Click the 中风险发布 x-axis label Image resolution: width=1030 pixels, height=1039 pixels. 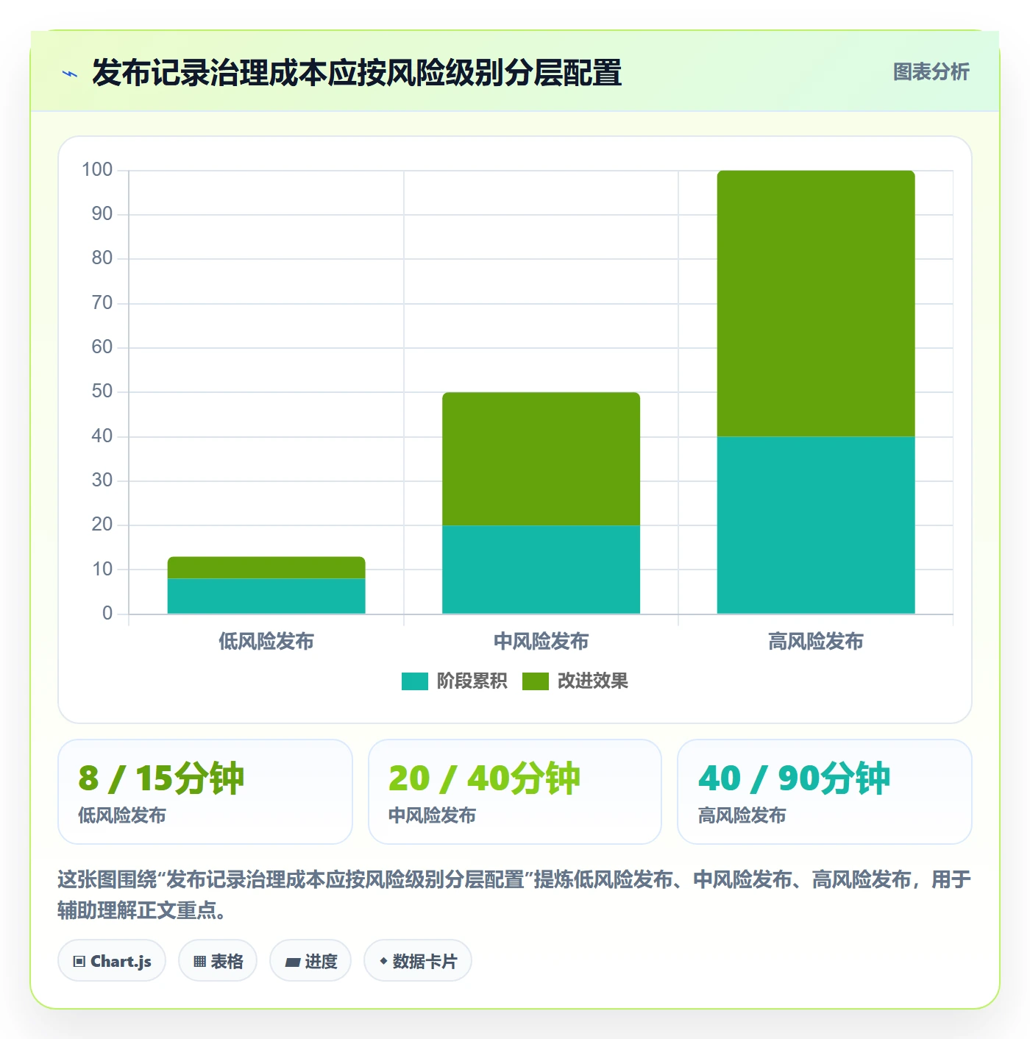click(x=541, y=642)
